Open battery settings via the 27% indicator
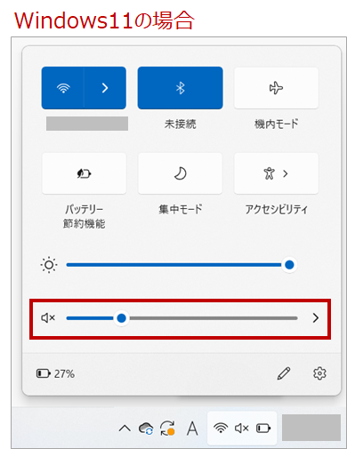Viewport: 347px width, 449px height. coord(55,373)
